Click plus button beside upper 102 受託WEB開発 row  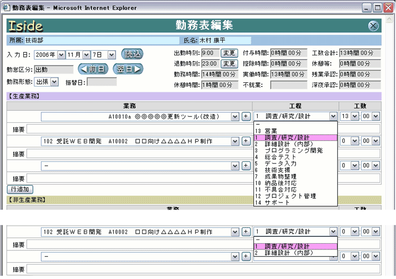tap(246, 141)
